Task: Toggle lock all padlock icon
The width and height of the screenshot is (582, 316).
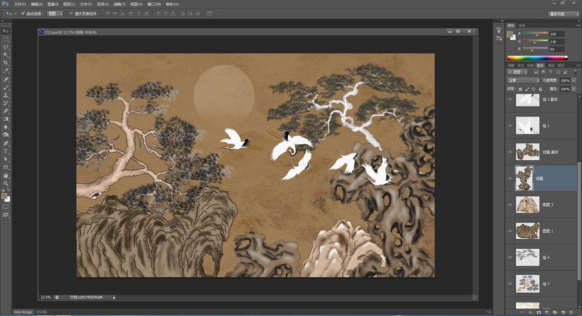Action: (541, 89)
